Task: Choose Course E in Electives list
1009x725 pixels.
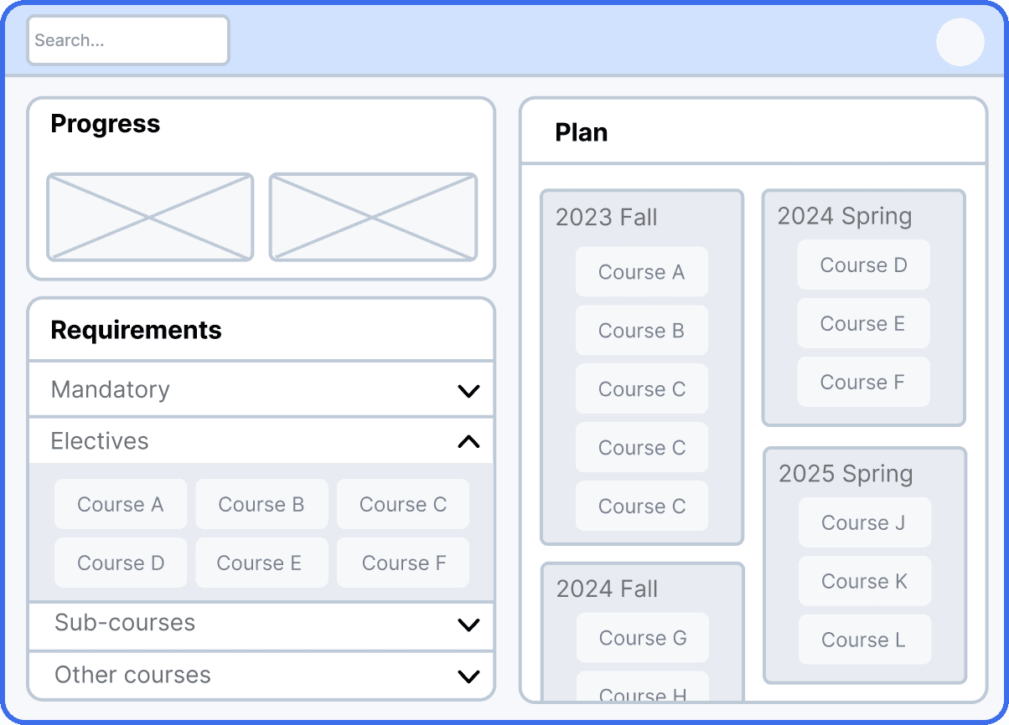Action: [x=261, y=563]
